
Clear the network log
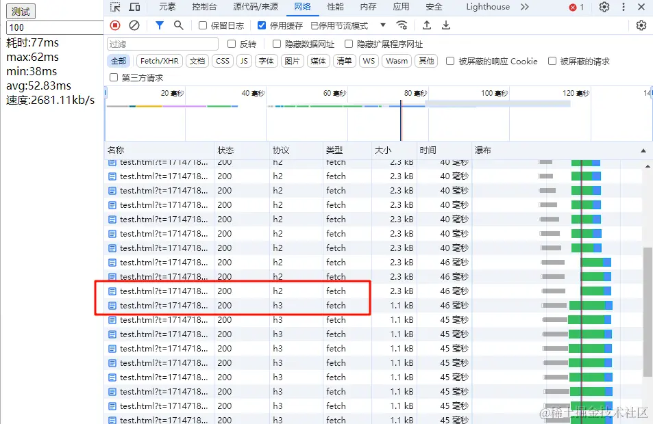134,25
